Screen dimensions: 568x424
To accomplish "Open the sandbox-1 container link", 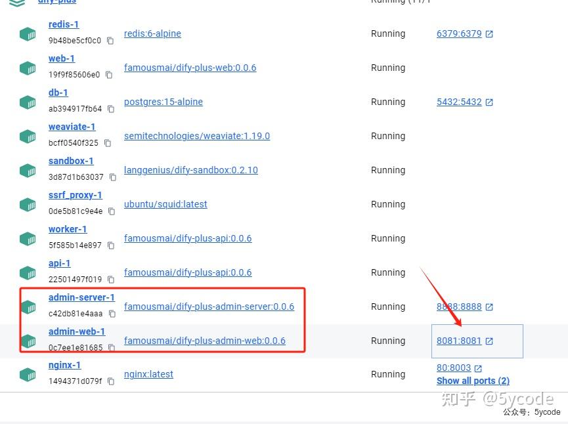I will 71,161.
